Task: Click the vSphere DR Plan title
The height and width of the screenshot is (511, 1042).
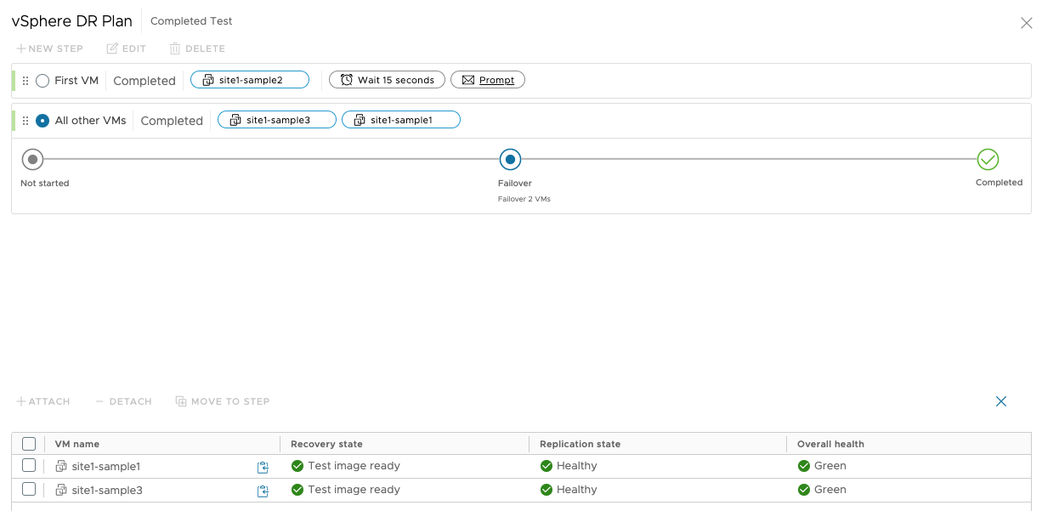Action: pos(72,21)
